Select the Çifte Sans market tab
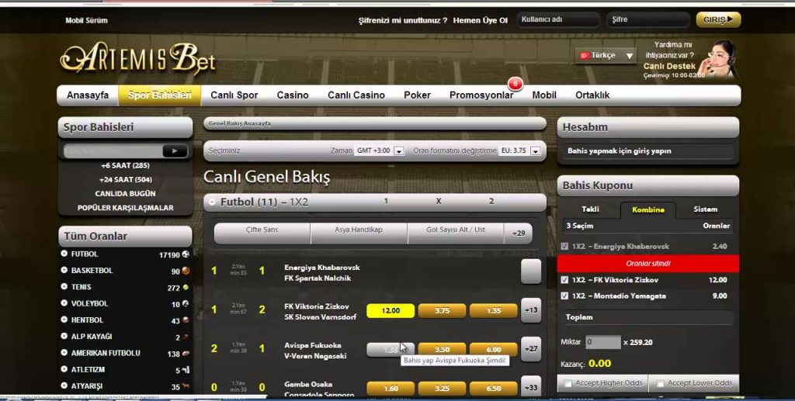The width and height of the screenshot is (795, 401). click(x=262, y=233)
